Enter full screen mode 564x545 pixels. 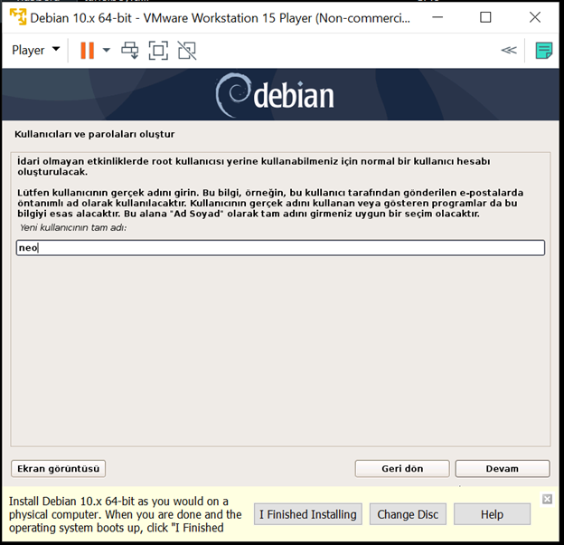158,50
